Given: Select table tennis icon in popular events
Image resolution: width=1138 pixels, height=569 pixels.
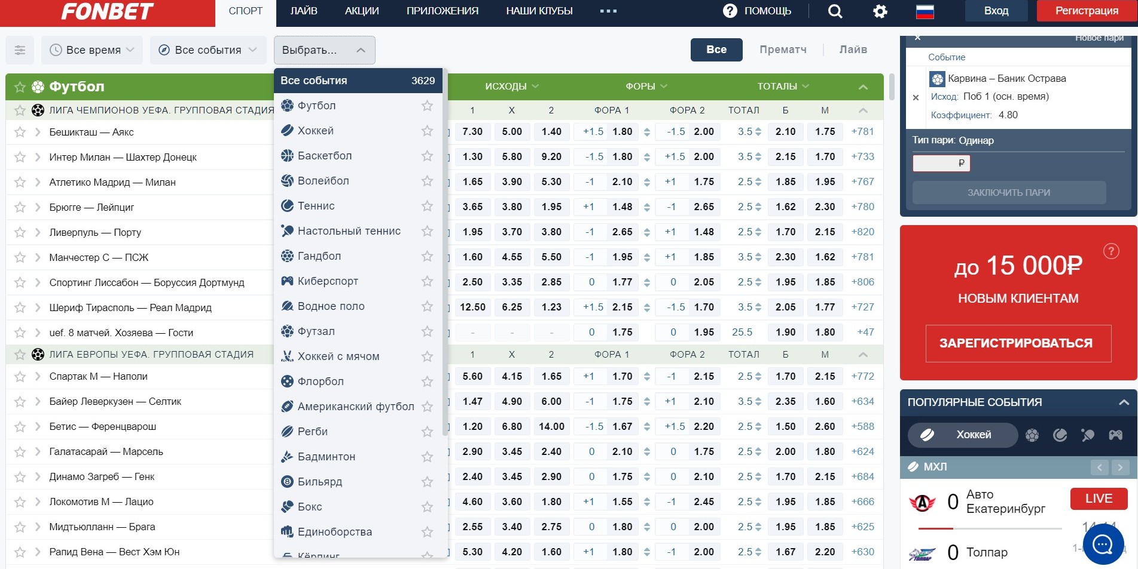Looking at the screenshot, I should [x=1088, y=435].
